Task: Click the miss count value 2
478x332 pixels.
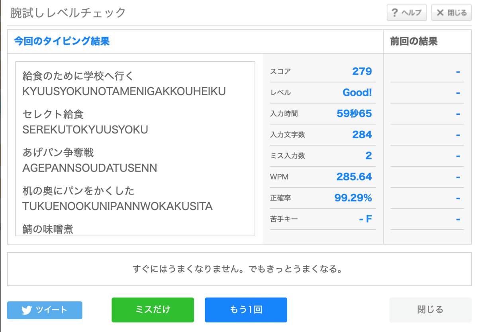Action: [x=368, y=156]
